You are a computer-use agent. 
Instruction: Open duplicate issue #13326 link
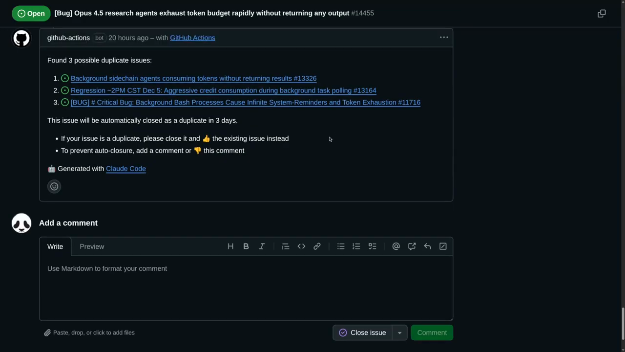tap(193, 78)
